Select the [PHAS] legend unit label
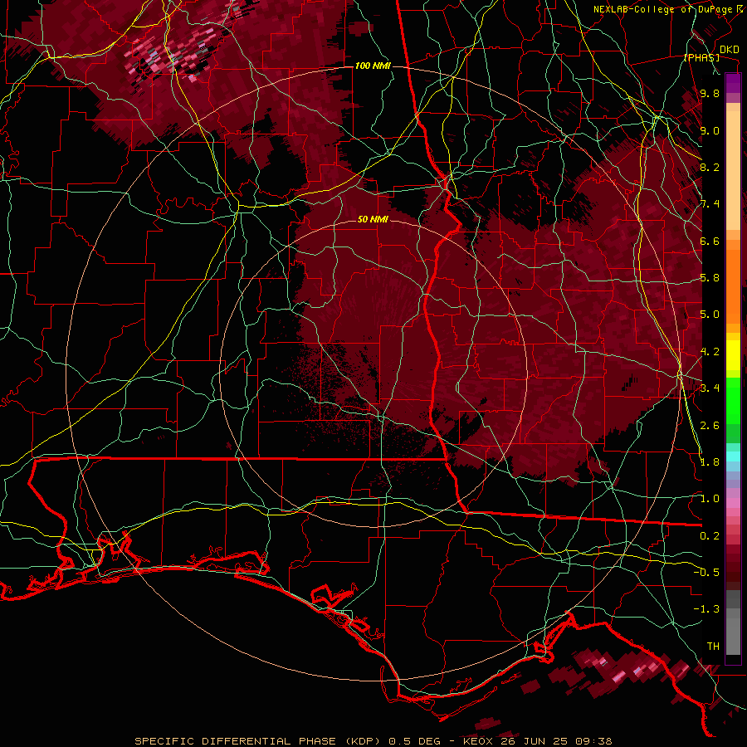 tap(701, 57)
